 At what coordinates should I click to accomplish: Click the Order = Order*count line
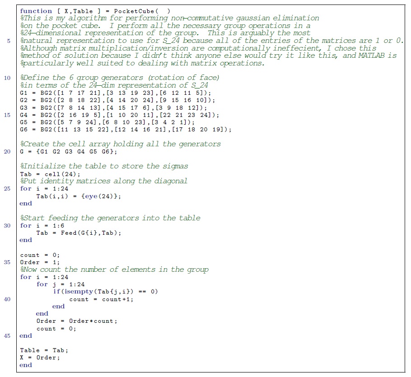(76, 321)
